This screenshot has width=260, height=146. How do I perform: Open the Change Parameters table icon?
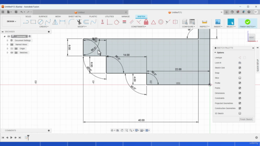pyautogui.click(x=192, y=22)
